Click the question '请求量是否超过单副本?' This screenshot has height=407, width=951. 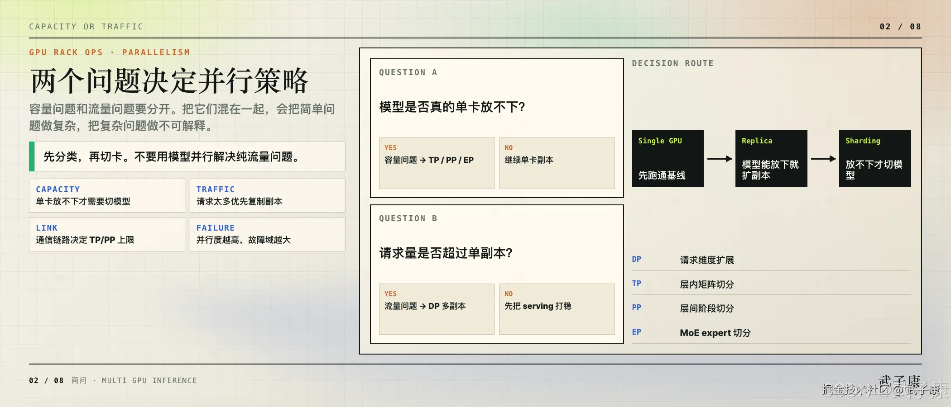click(x=446, y=253)
